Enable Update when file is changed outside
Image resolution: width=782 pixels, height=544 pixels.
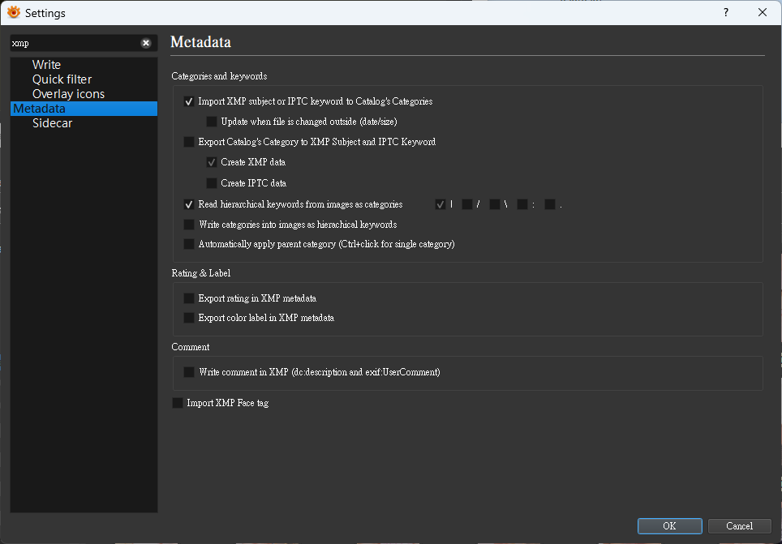click(212, 122)
